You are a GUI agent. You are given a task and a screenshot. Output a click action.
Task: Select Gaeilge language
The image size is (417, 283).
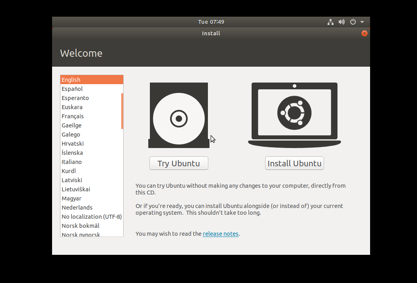point(91,125)
